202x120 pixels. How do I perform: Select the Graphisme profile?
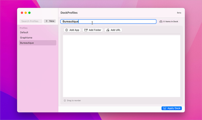37,38
